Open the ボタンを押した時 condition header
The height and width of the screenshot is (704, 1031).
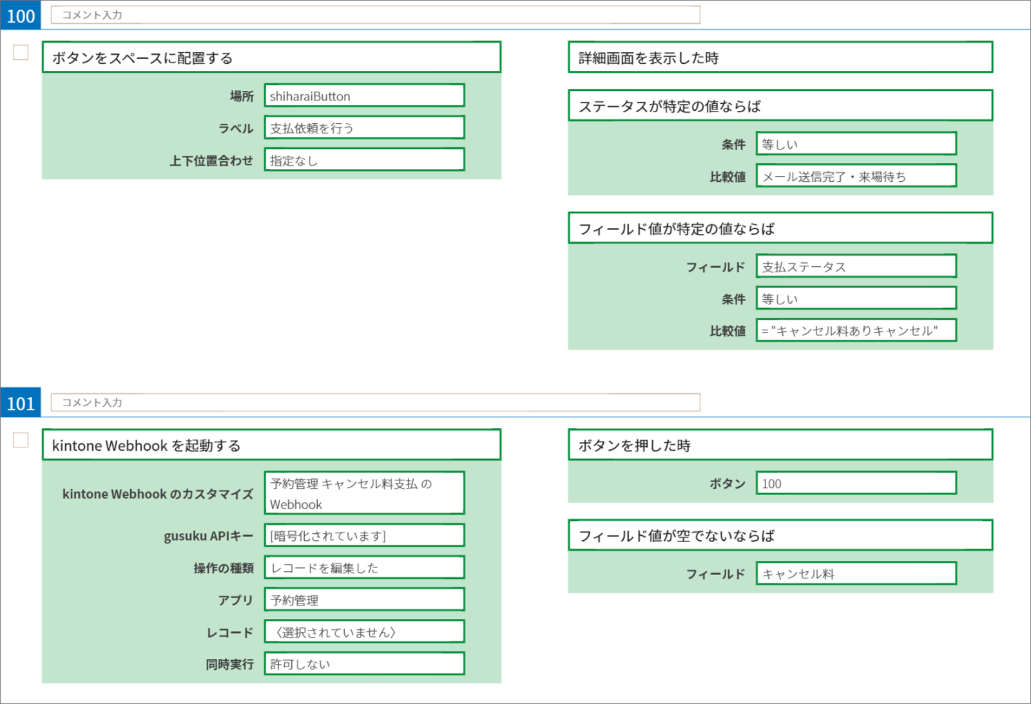pyautogui.click(x=780, y=445)
